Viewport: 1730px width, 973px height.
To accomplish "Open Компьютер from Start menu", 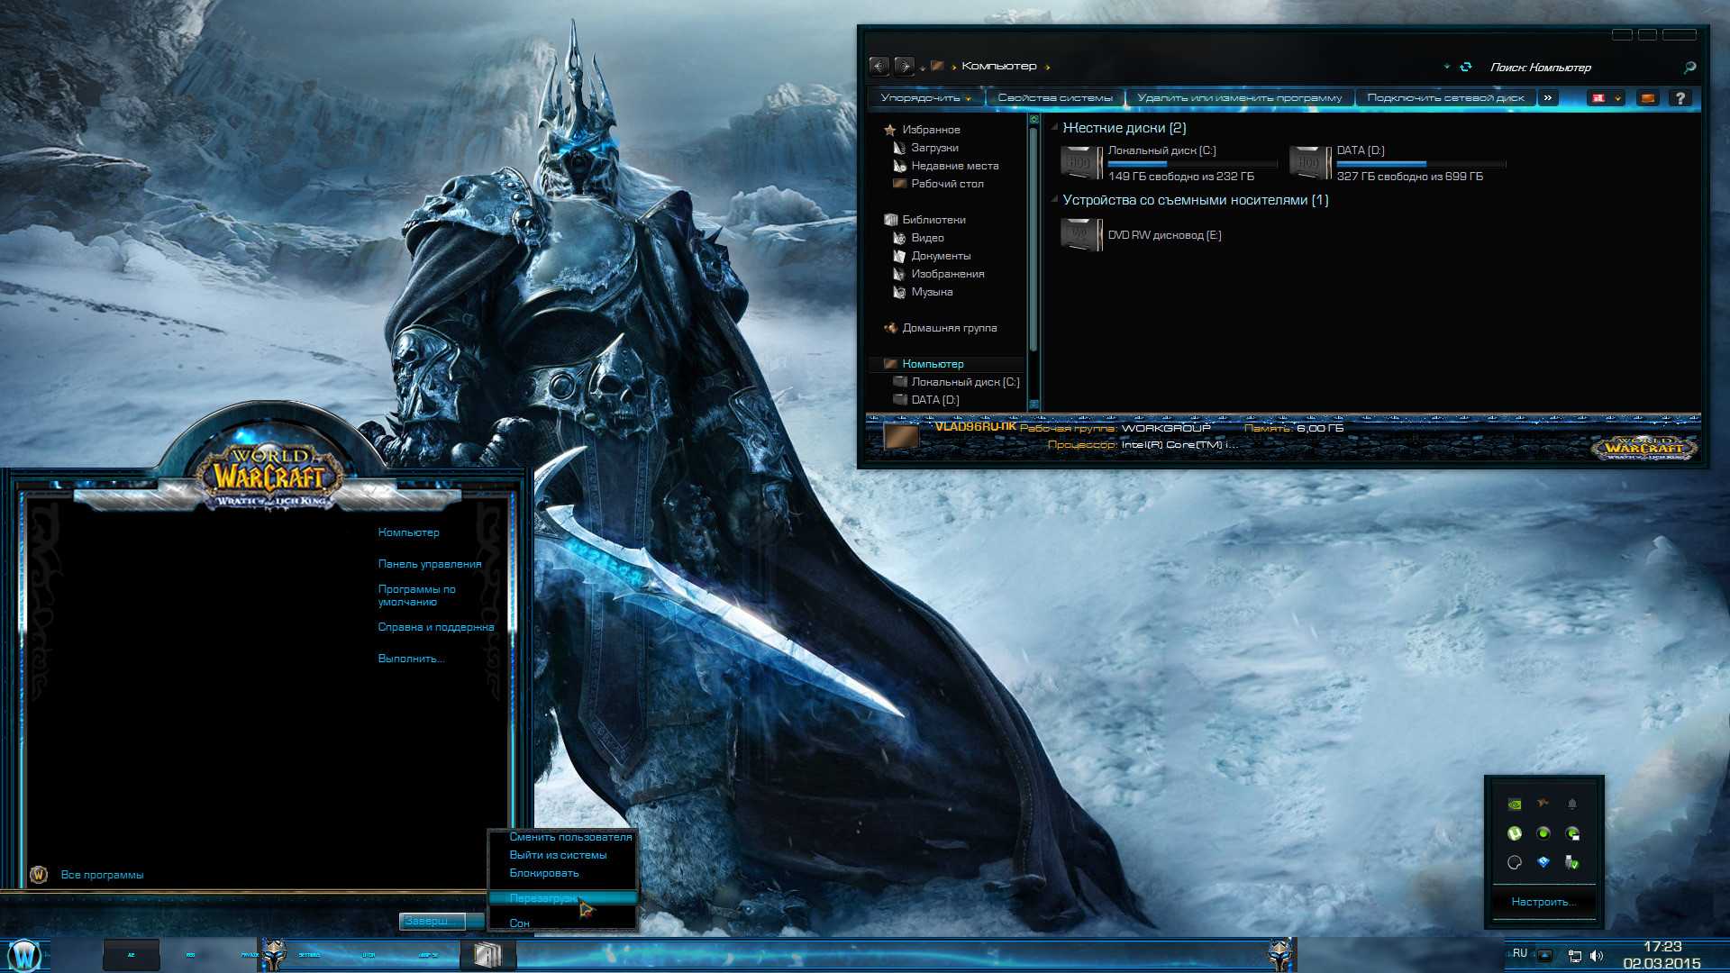I will pyautogui.click(x=408, y=532).
